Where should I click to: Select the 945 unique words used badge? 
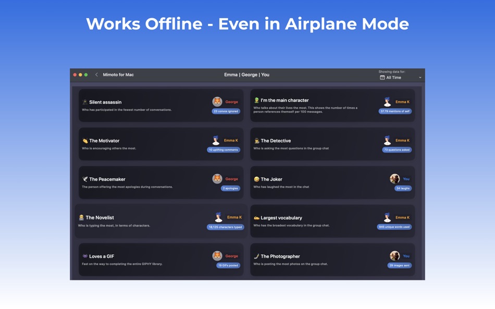[x=394, y=227]
